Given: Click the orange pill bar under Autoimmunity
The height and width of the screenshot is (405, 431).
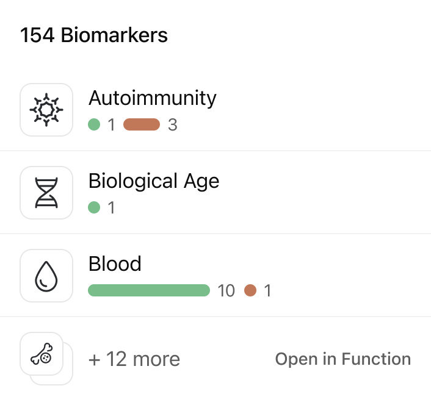Looking at the screenshot, I should tap(142, 125).
